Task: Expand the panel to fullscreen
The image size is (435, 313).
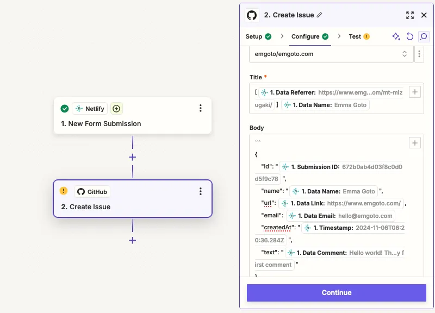Action: click(x=411, y=15)
